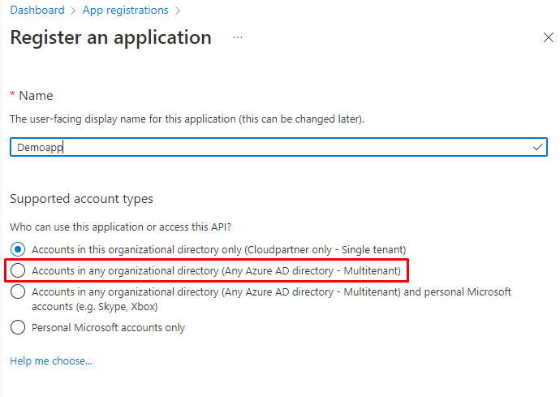Viewport: 560px width, 397px height.
Task: Click the green validation checkmark in Name field
Action: 537,147
